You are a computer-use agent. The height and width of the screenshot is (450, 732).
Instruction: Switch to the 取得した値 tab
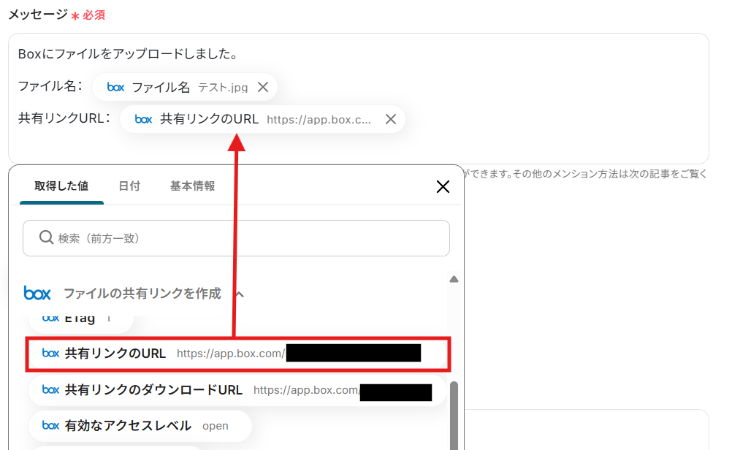(x=61, y=186)
